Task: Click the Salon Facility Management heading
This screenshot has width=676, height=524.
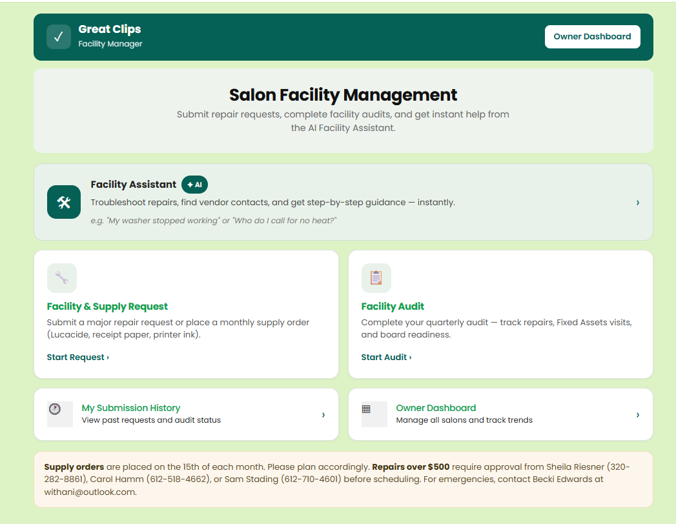Action: click(x=343, y=95)
